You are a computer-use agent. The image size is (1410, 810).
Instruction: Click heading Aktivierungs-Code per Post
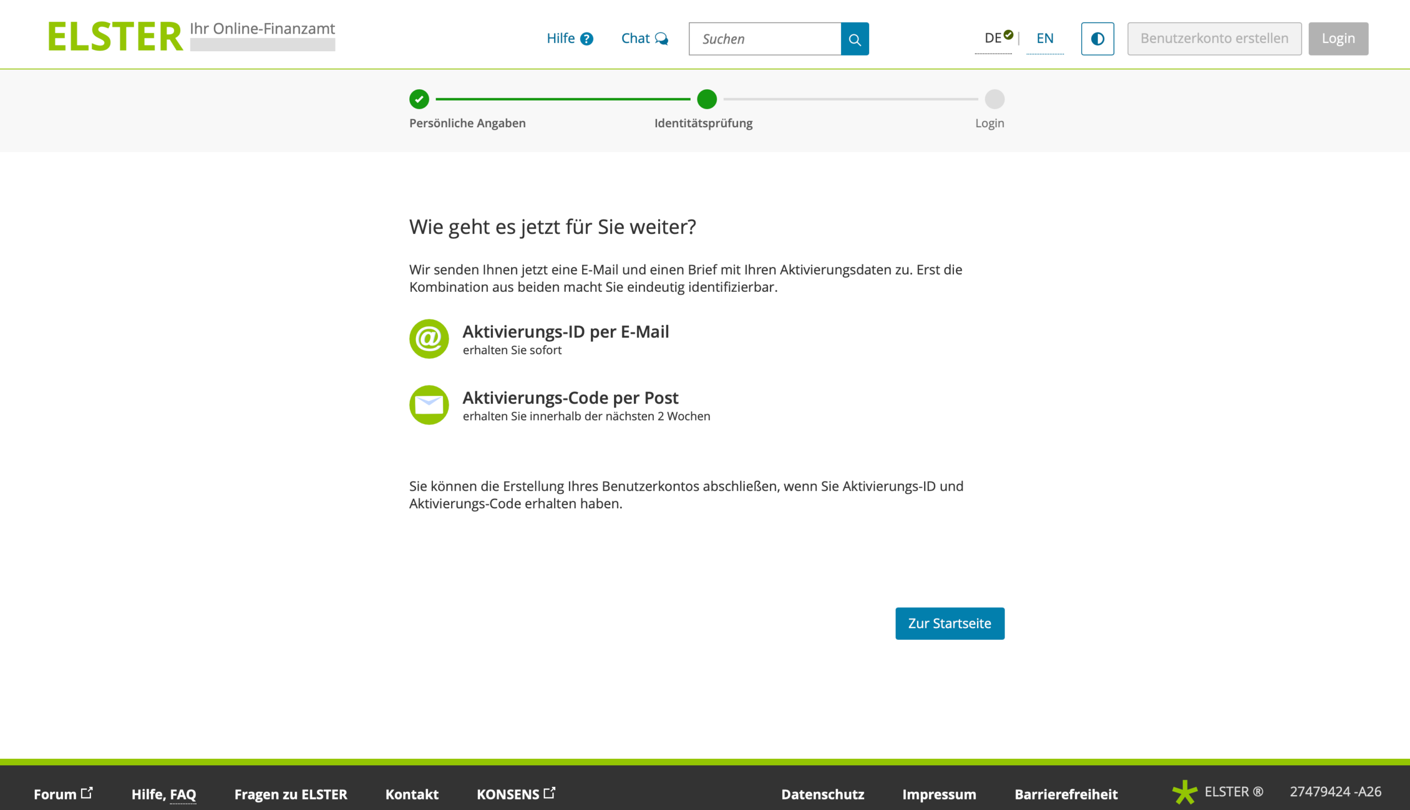point(571,398)
